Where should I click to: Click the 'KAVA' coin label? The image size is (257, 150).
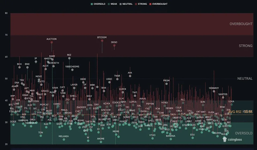[x=55, y=88]
